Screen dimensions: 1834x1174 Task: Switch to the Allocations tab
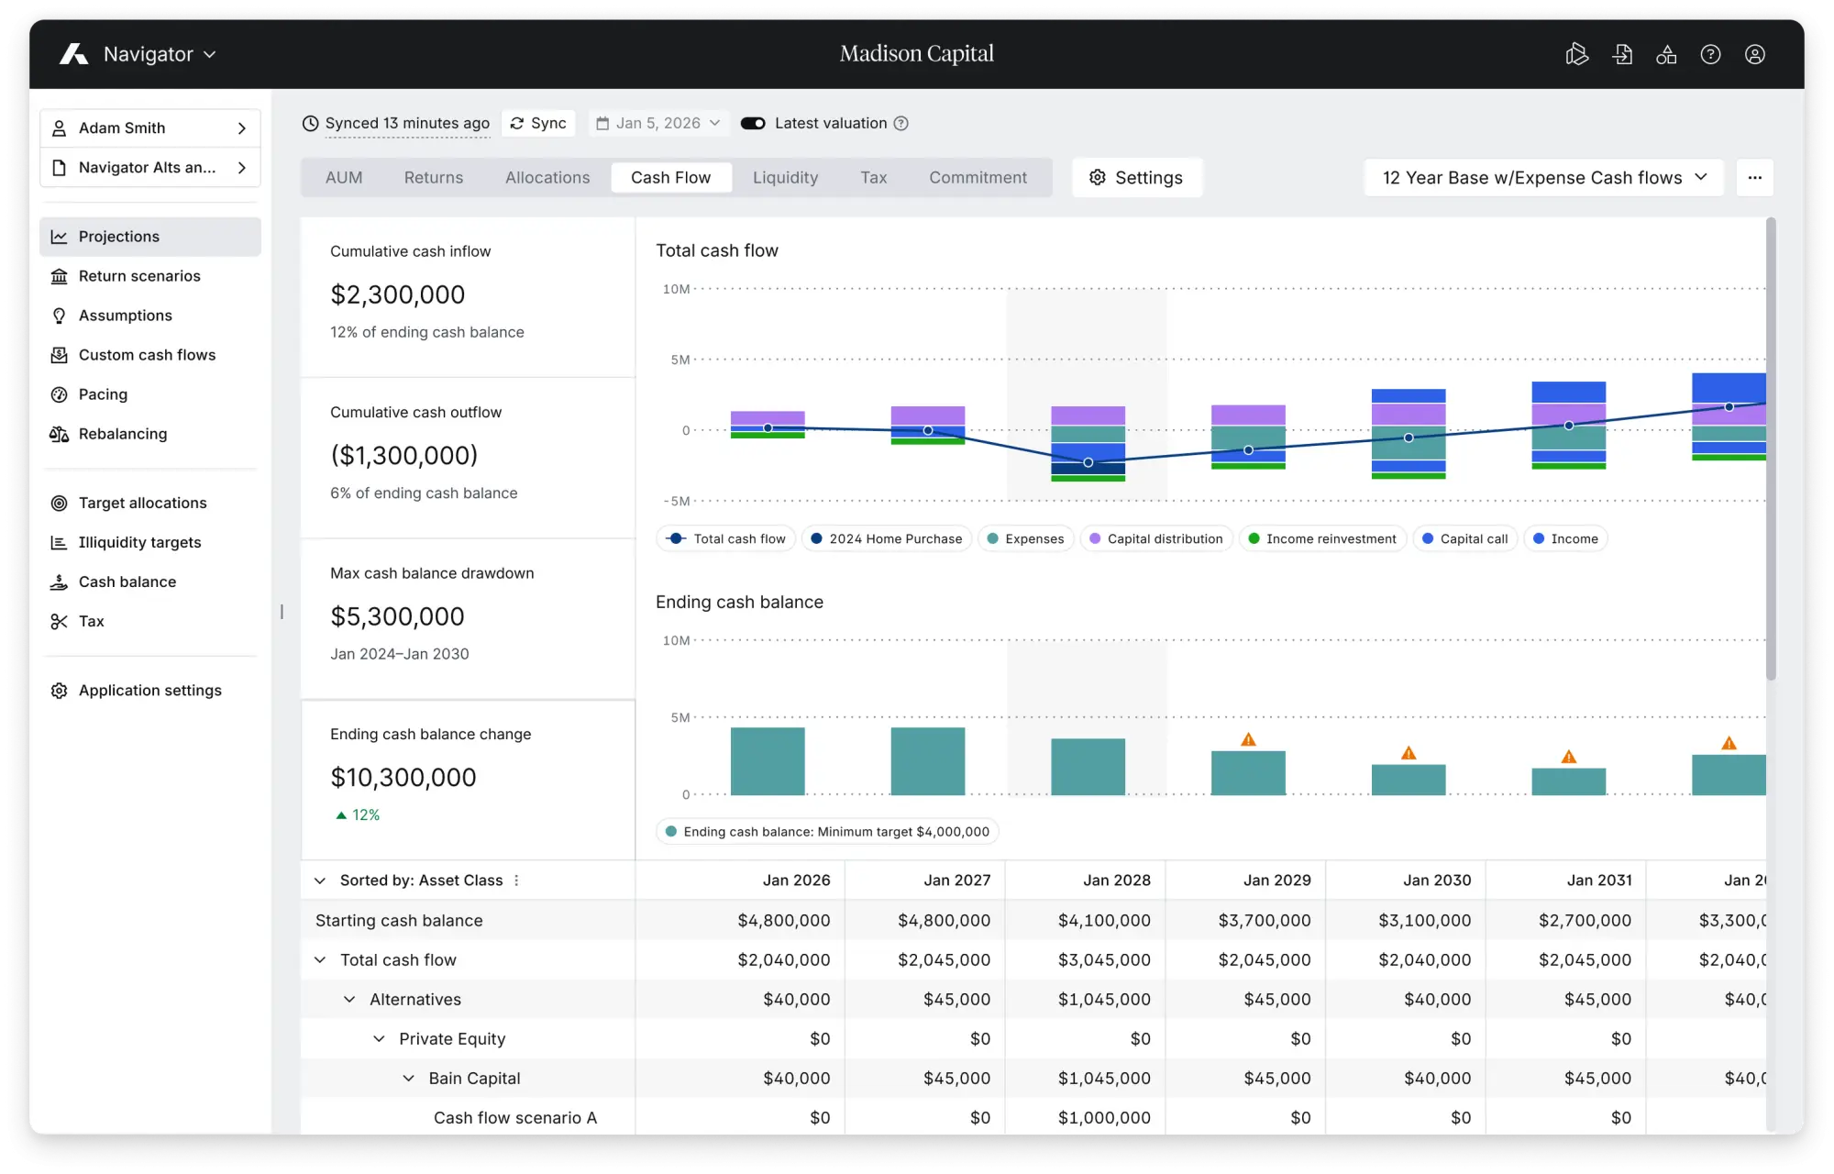click(547, 178)
